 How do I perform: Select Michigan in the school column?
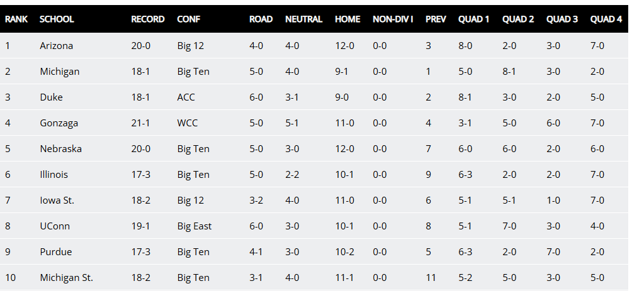click(60, 72)
